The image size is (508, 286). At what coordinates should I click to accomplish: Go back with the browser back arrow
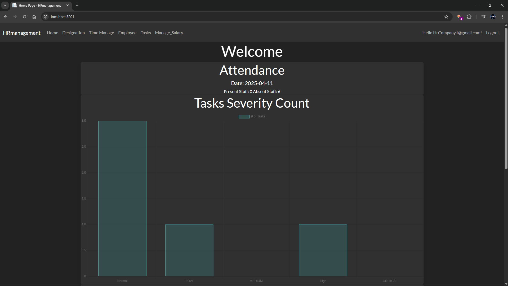point(6,17)
